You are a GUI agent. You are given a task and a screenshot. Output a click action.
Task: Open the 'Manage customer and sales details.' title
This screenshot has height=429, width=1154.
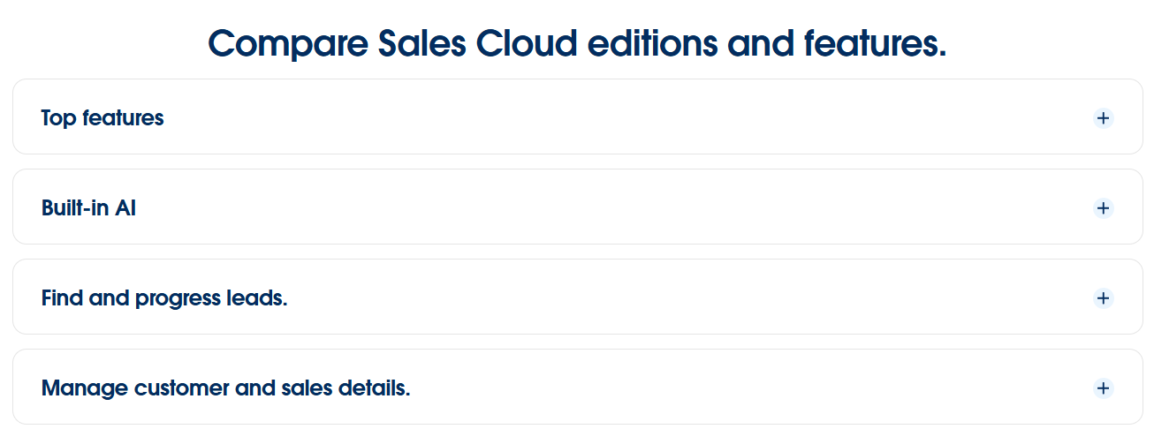225,388
